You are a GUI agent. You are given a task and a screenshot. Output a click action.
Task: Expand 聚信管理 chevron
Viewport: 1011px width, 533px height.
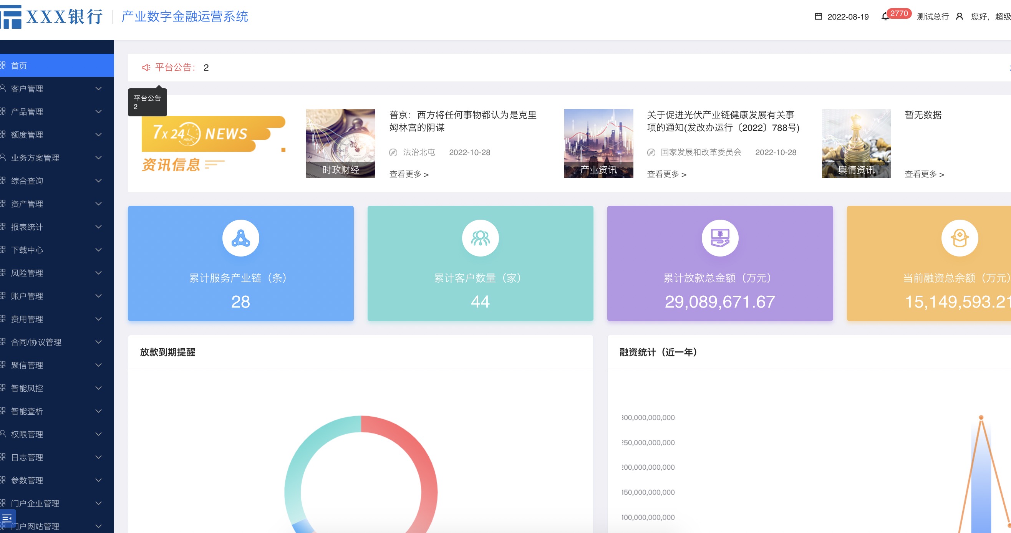[x=98, y=365]
